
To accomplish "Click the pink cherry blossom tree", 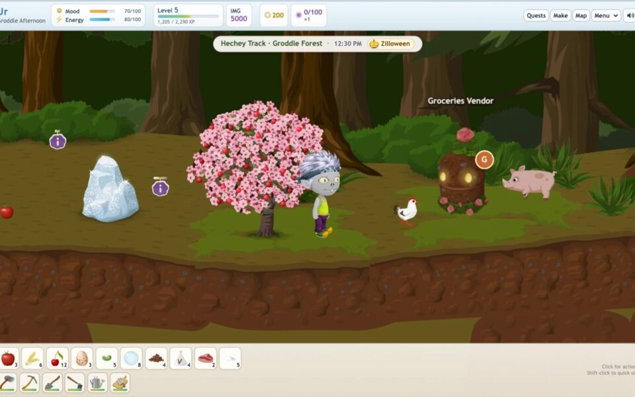I will 254,162.
